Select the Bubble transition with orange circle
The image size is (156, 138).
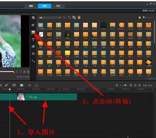76,25
